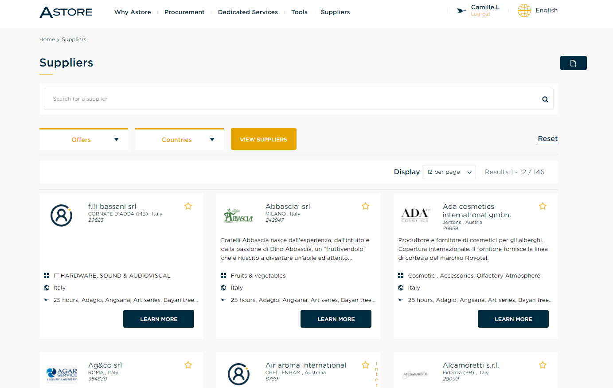Click globe icon on f.lli bassani card

(x=47, y=288)
